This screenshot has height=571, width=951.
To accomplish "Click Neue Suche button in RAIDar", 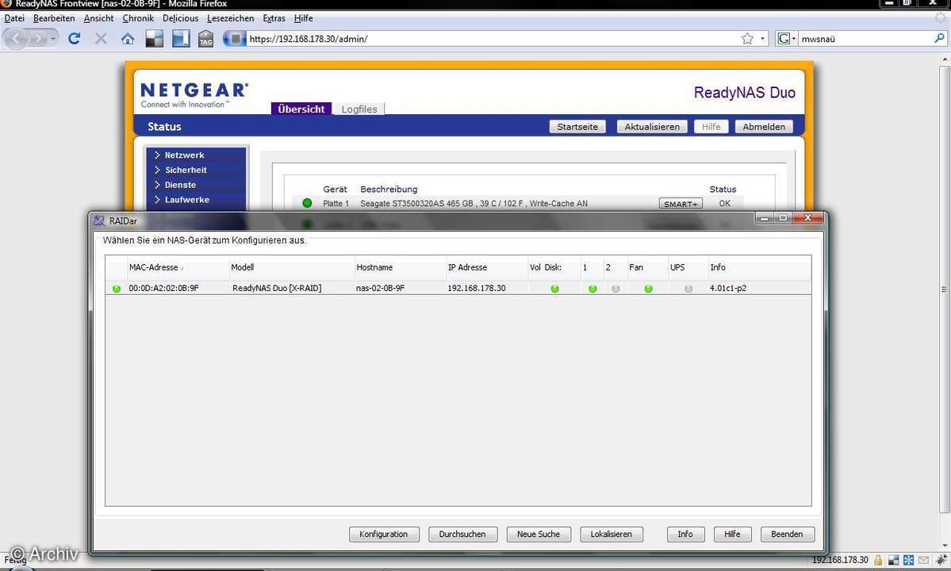I will (539, 534).
